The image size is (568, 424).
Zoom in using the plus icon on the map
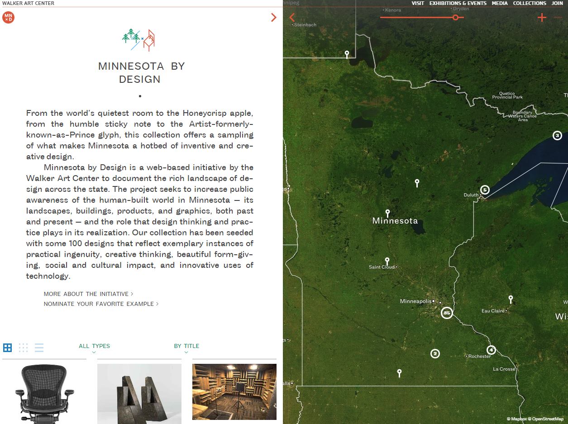point(542,17)
